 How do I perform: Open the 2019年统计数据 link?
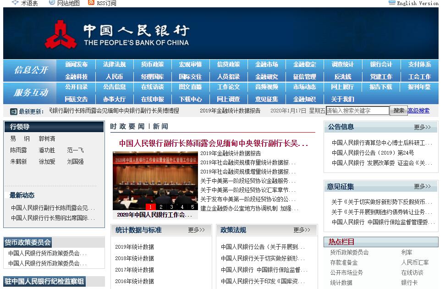point(134,247)
